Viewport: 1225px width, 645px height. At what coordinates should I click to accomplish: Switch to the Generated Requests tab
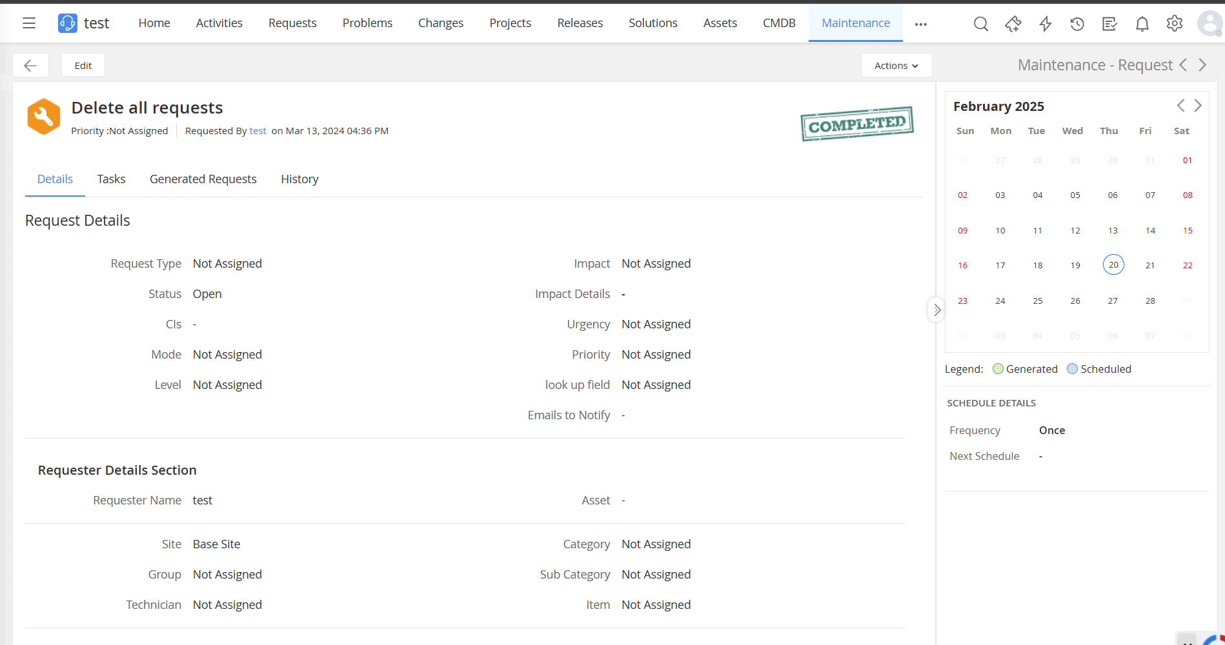[x=203, y=179]
